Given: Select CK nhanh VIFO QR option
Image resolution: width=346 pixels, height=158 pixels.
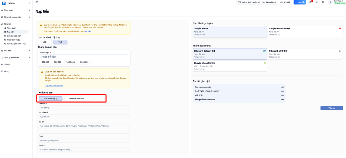Looking at the screenshot, I should click(305, 54).
